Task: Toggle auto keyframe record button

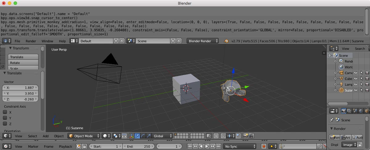Action: [x=264, y=146]
